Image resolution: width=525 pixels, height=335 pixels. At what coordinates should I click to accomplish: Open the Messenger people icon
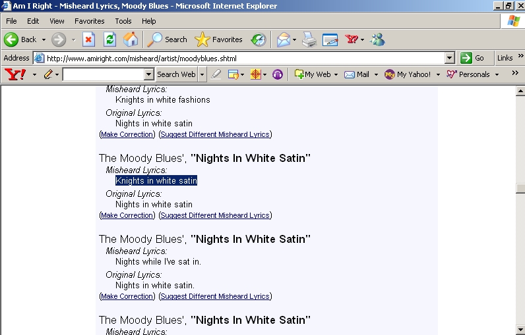[x=377, y=39]
